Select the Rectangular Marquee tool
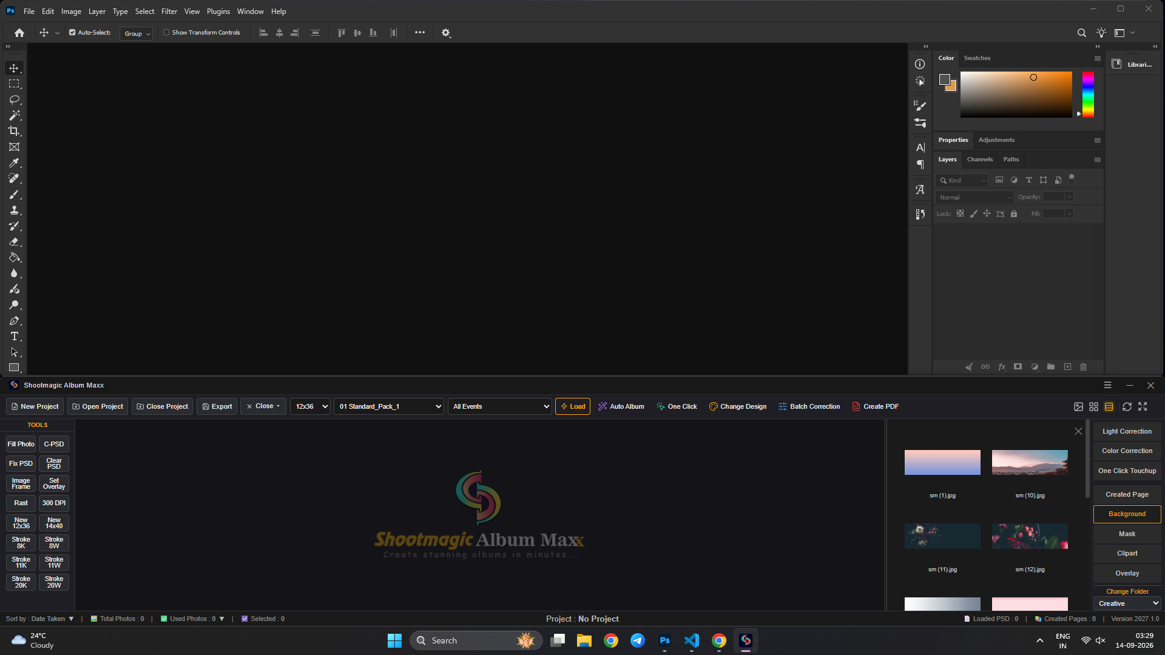Image resolution: width=1165 pixels, height=655 pixels. coord(14,84)
